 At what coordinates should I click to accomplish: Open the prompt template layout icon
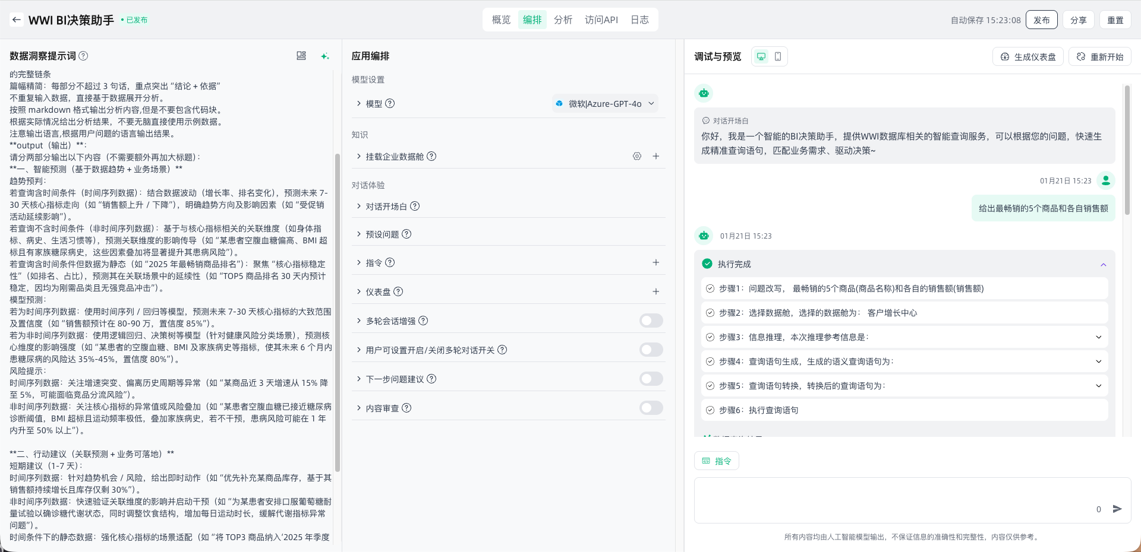click(x=301, y=56)
